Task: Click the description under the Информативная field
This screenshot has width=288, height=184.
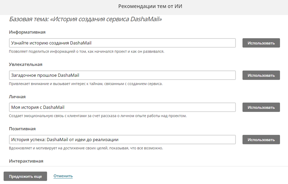Action: (87, 51)
